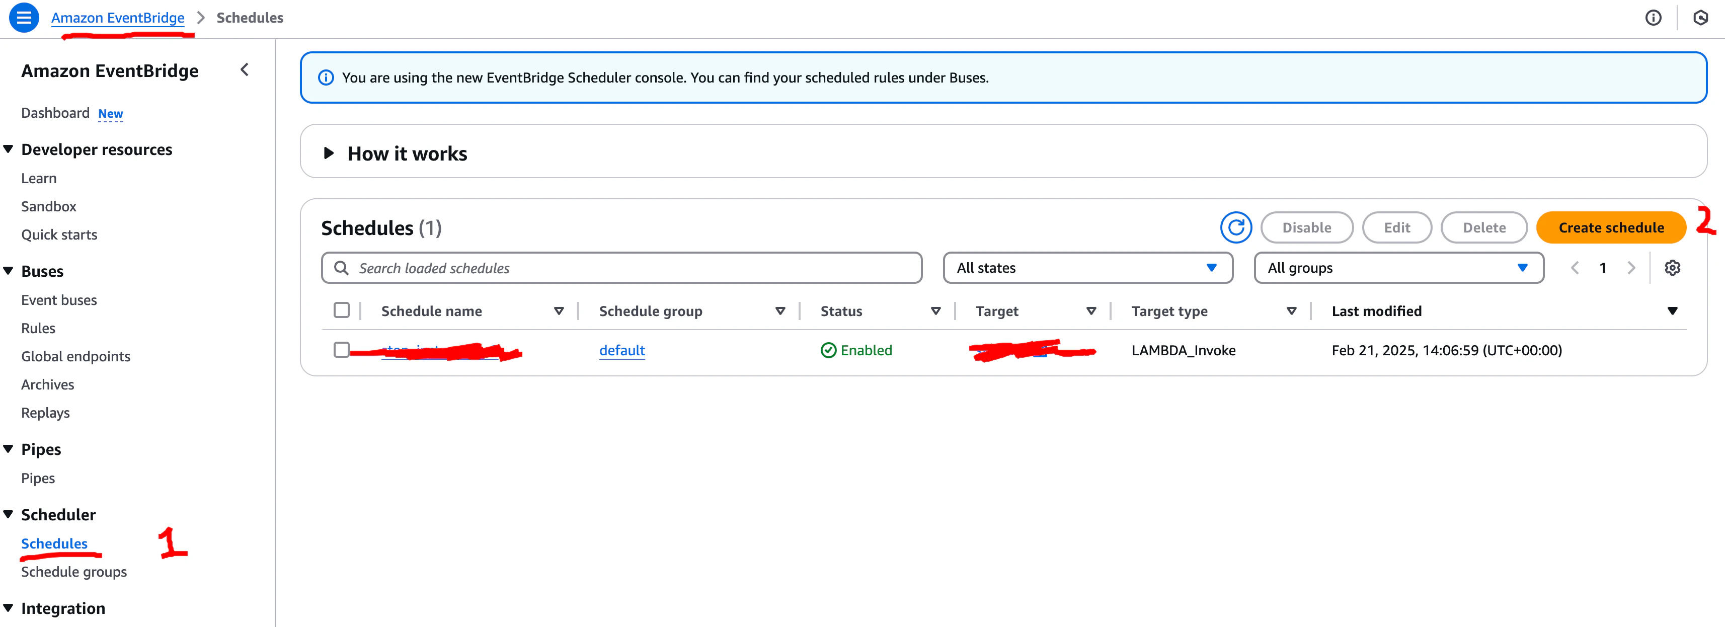Click the LAMBDA_Invoke target type cell
1725x627 pixels.
[1183, 350]
